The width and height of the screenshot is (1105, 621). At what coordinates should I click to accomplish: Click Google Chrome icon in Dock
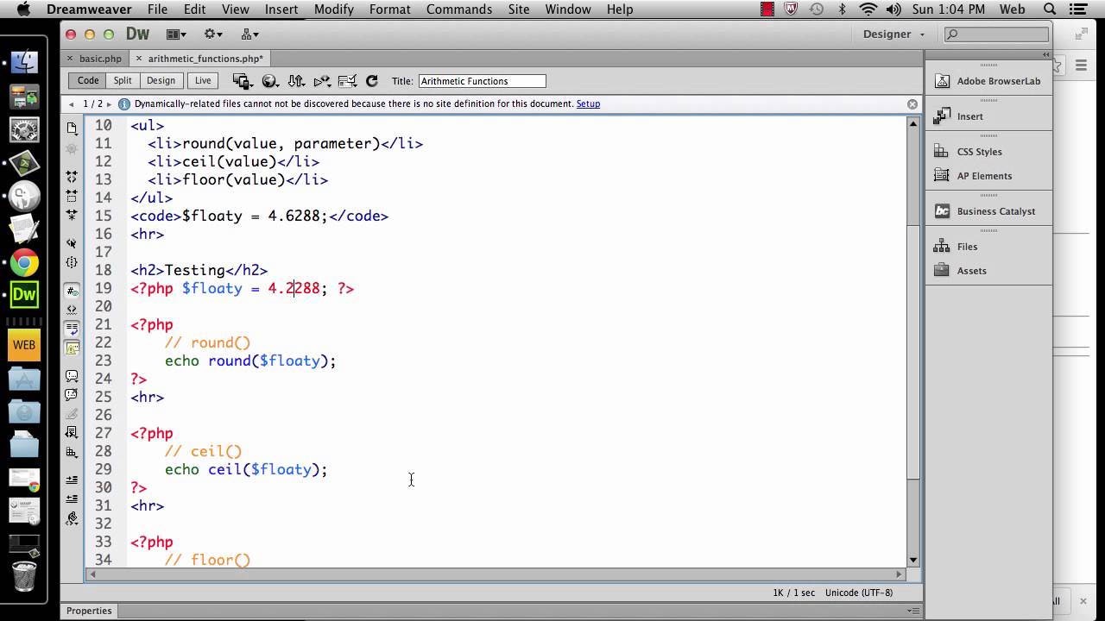pos(24,263)
